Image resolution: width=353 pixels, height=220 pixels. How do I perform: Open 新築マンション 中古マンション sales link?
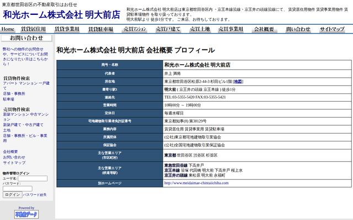point(26,117)
